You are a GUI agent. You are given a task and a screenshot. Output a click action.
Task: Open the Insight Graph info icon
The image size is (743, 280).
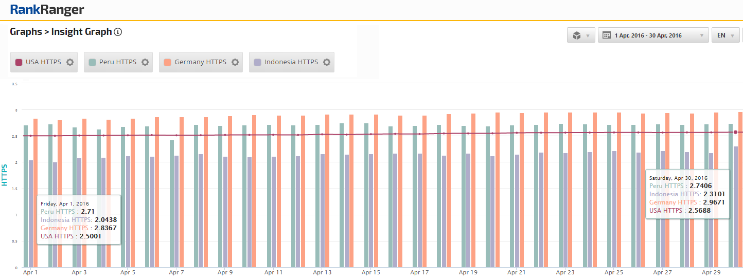pos(118,32)
